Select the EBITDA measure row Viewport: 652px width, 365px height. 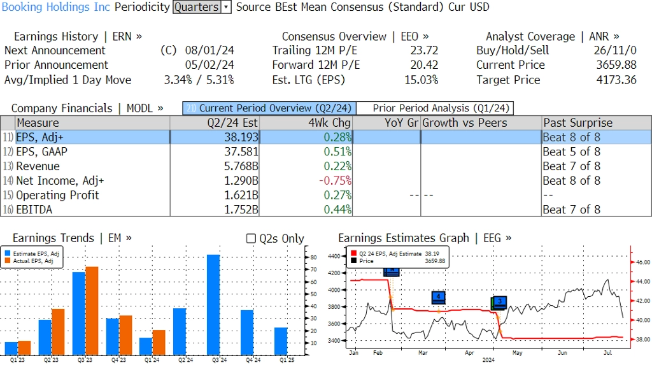coord(326,210)
